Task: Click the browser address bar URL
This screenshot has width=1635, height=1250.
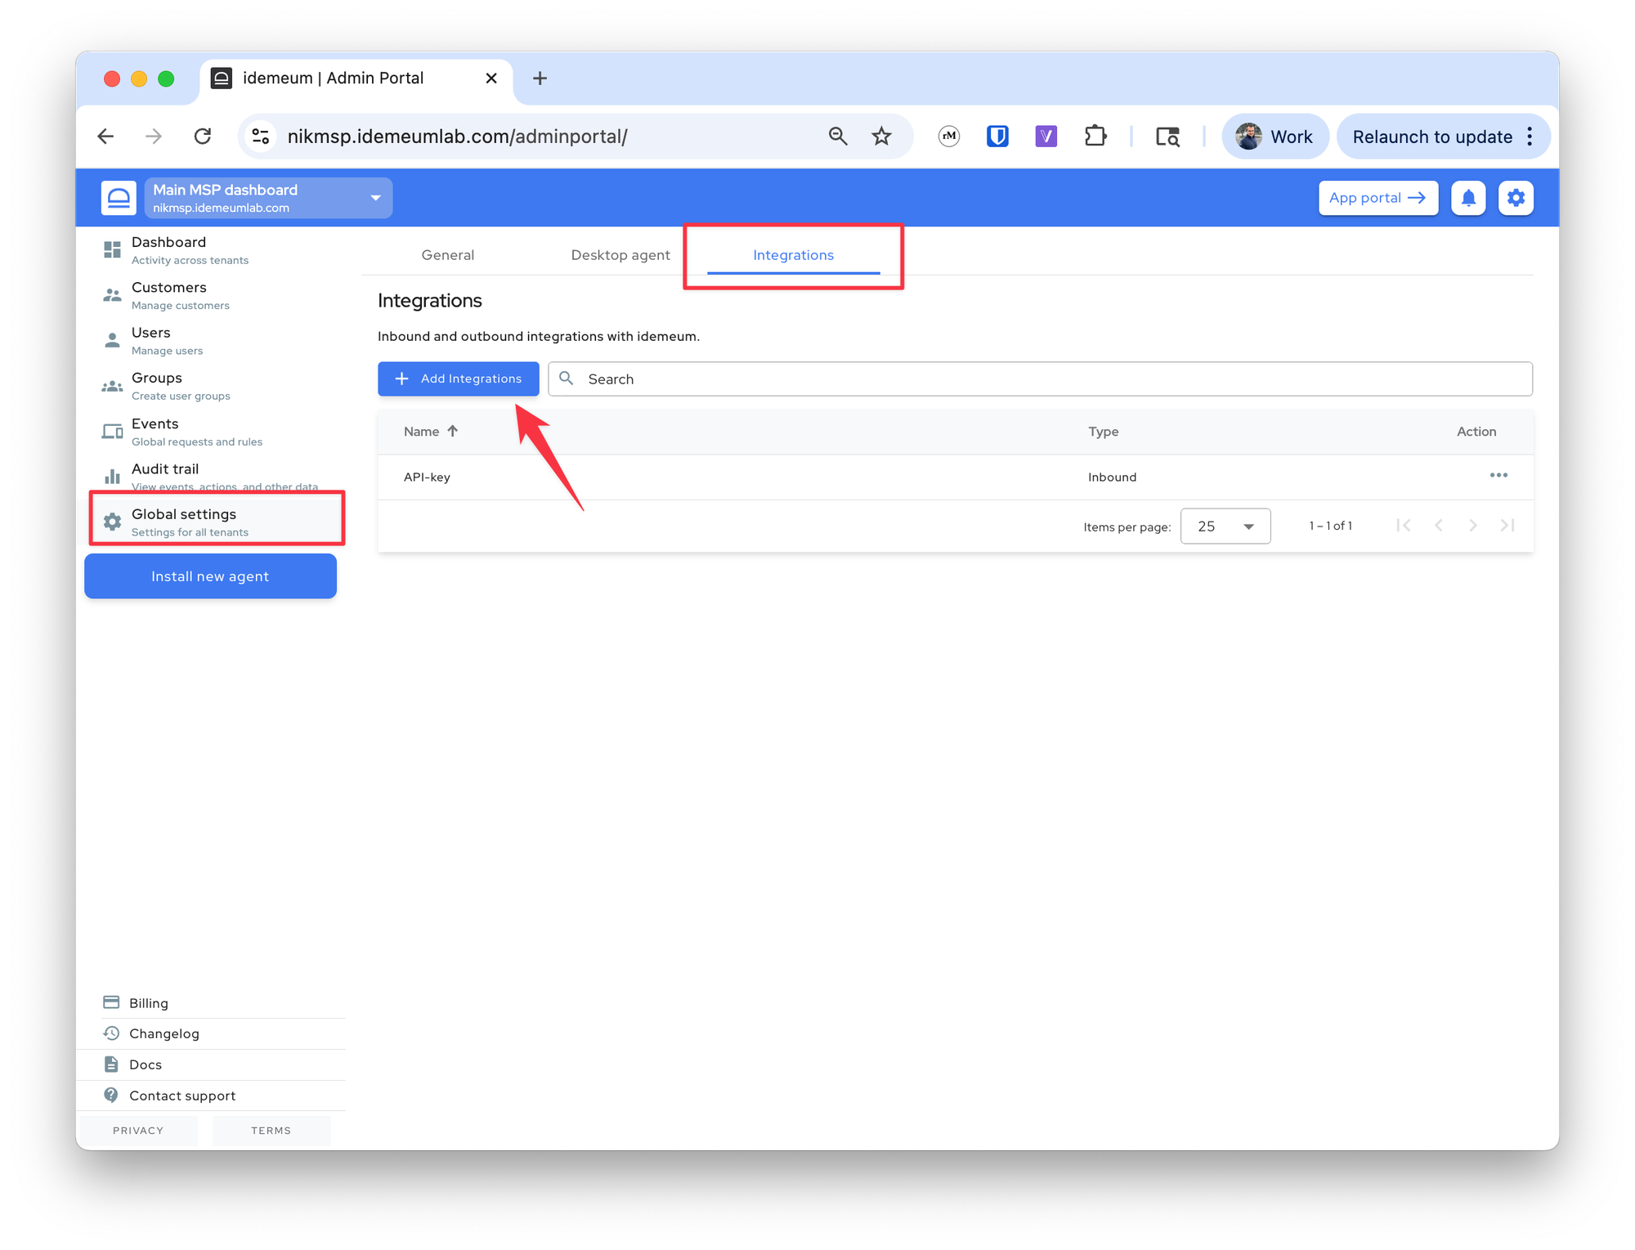Action: [457, 137]
